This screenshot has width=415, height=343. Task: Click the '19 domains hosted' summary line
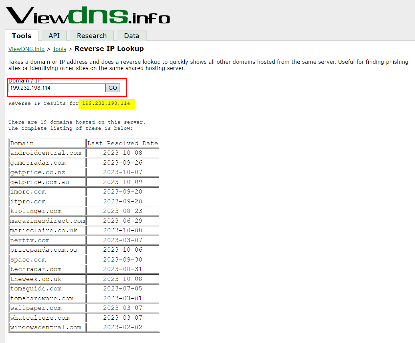77,122
